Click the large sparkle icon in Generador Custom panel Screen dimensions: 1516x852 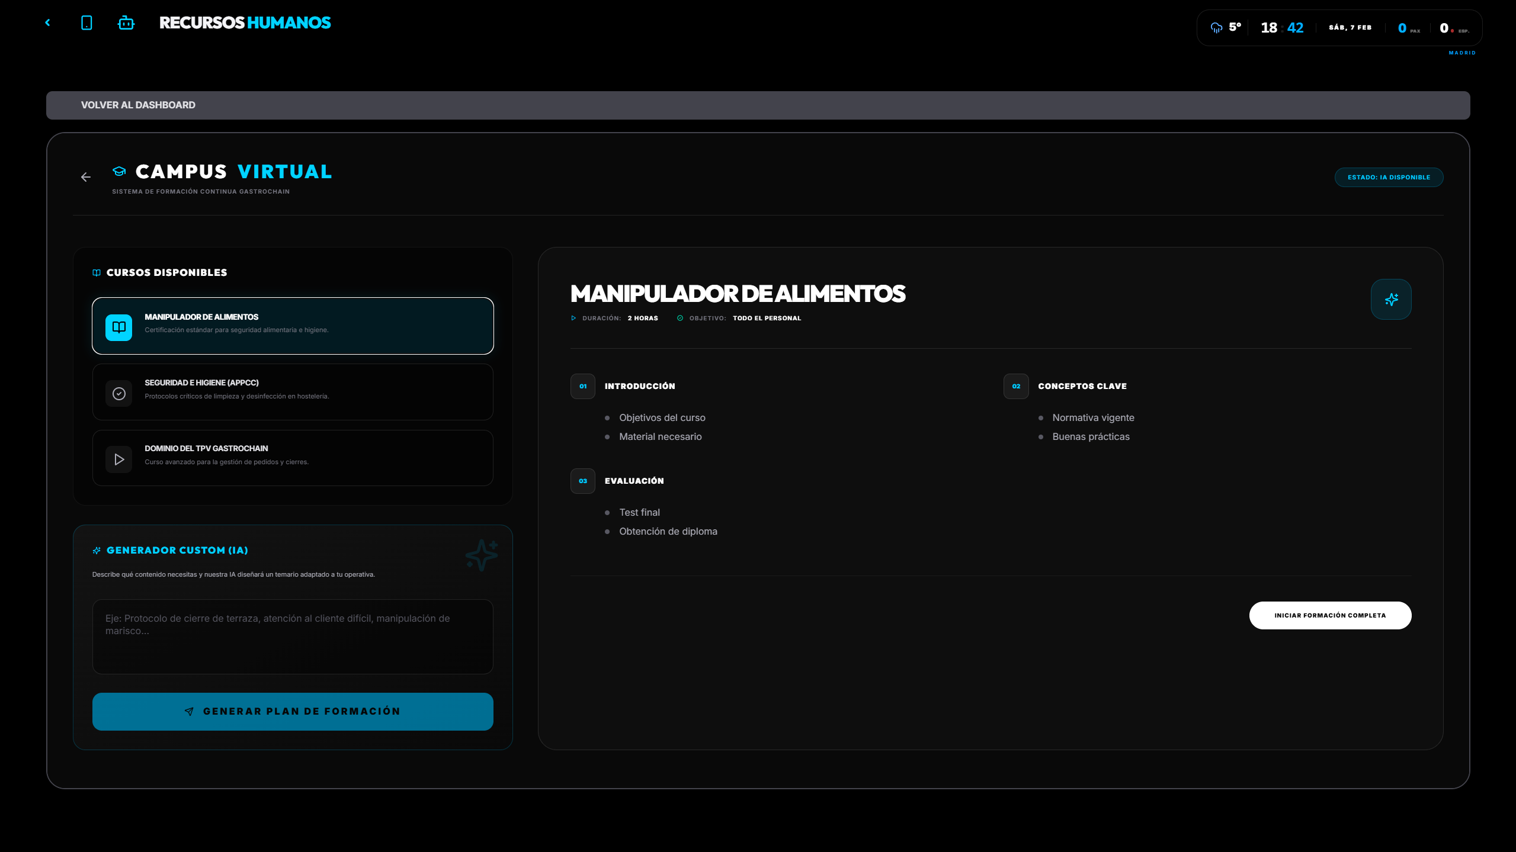tap(481, 555)
